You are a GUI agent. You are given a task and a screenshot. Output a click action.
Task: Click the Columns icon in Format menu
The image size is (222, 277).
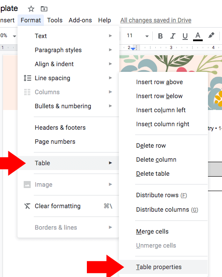[x=27, y=92]
